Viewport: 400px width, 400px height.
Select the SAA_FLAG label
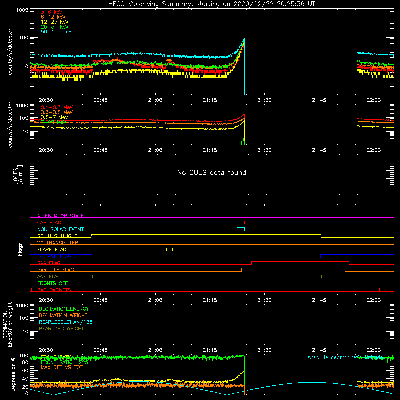pyautogui.click(x=49, y=263)
